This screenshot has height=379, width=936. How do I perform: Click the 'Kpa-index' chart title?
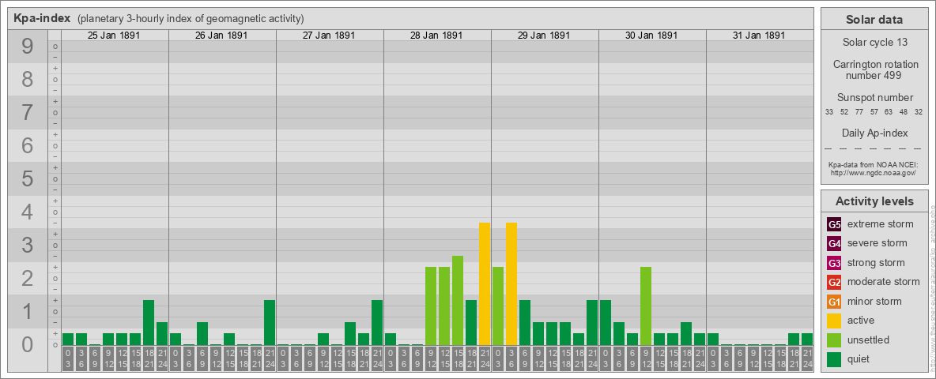pos(43,18)
